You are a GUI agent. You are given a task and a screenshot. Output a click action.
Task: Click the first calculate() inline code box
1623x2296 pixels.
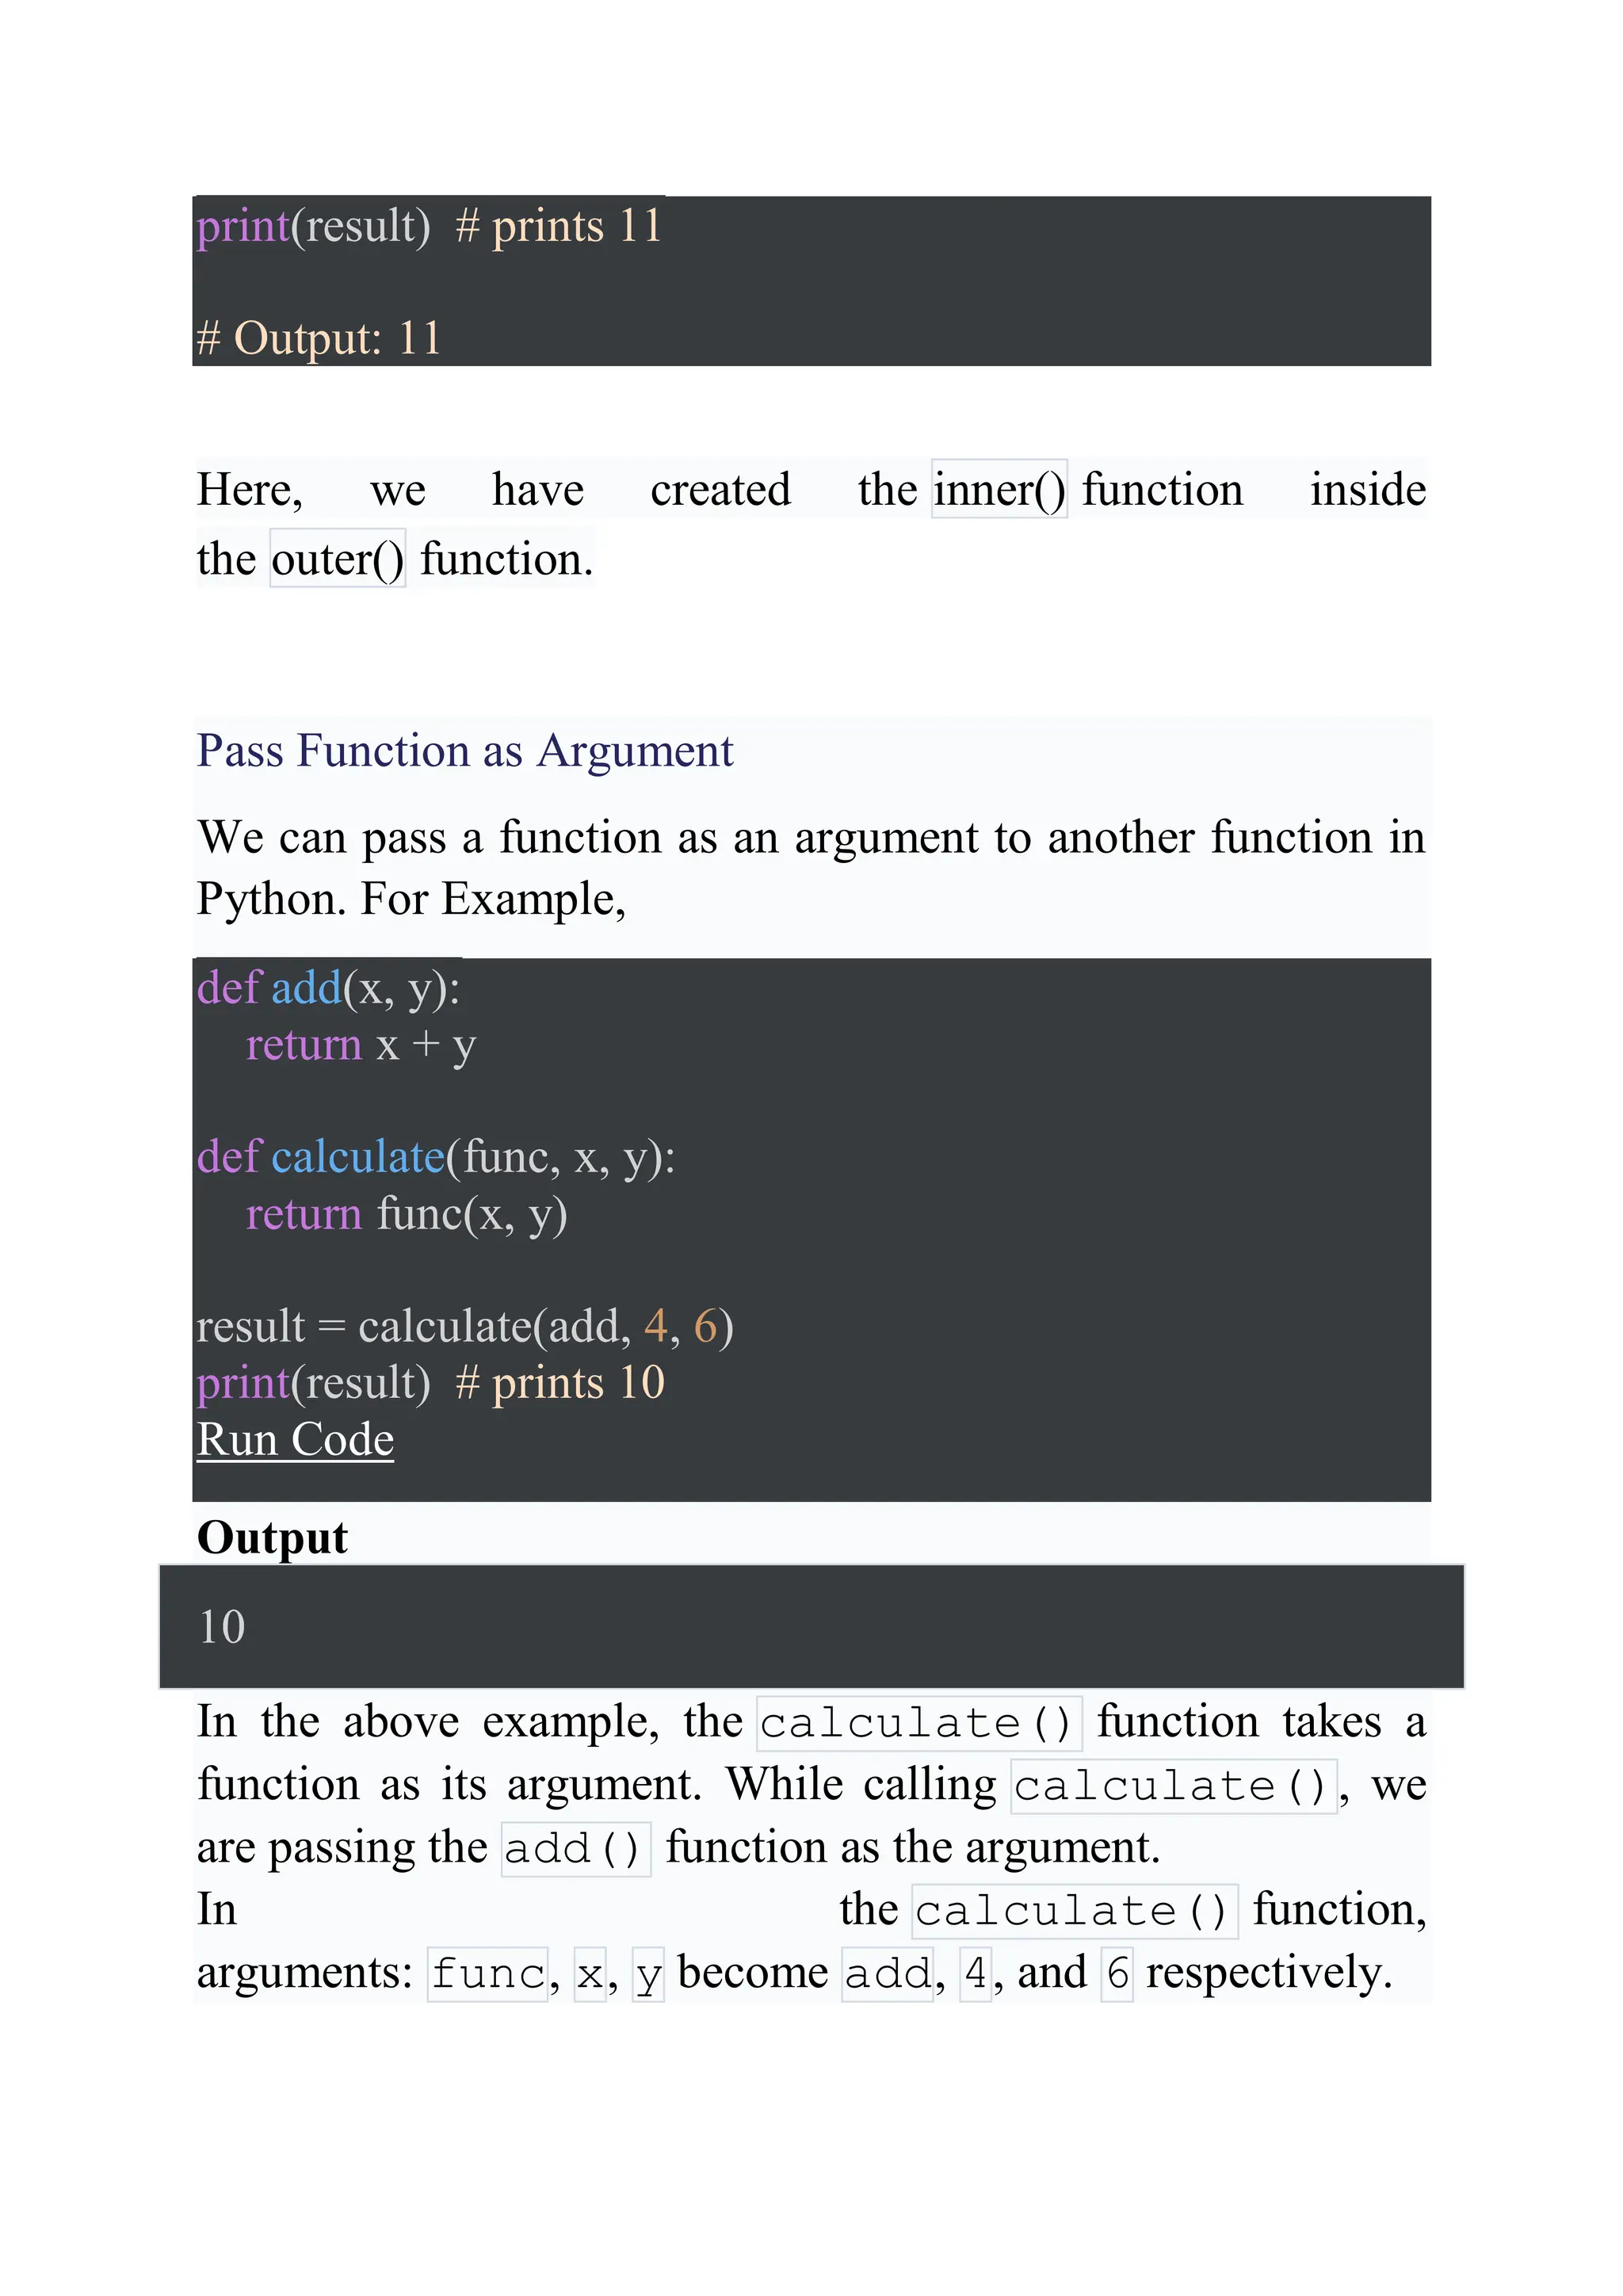click(919, 1724)
